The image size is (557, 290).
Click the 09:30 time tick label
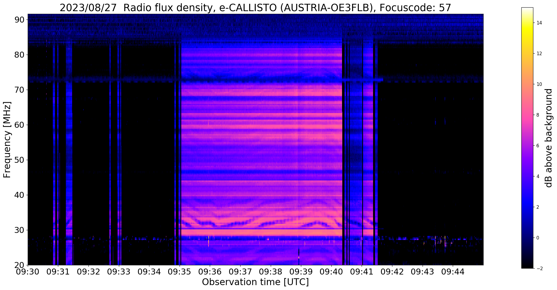point(28,272)
